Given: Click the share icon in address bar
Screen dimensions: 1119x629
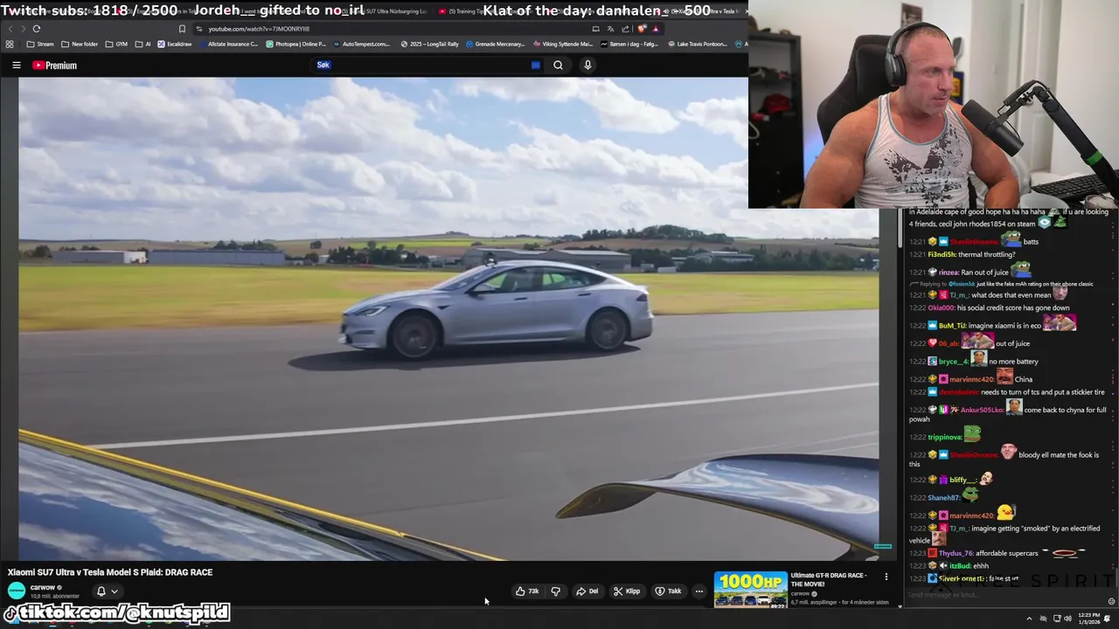Looking at the screenshot, I should (x=625, y=29).
